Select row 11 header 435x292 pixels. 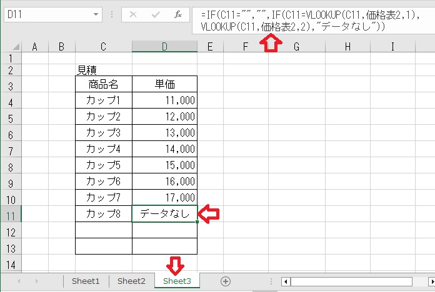click(11, 214)
